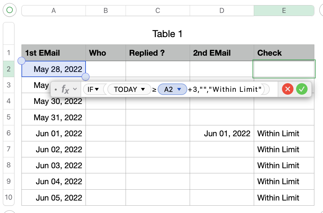Select column A header tab

pyautogui.click(x=54, y=11)
